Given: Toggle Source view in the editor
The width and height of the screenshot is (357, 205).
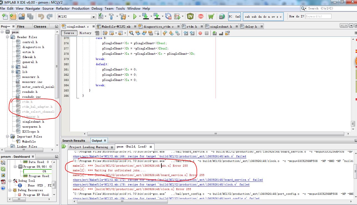Looking at the screenshot, I should [x=69, y=33].
